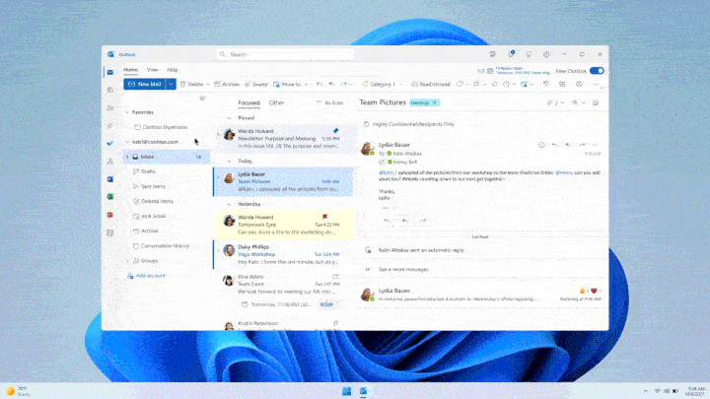Open the Mail module in the sidebar
Screen dimensions: 710x399
click(110, 72)
